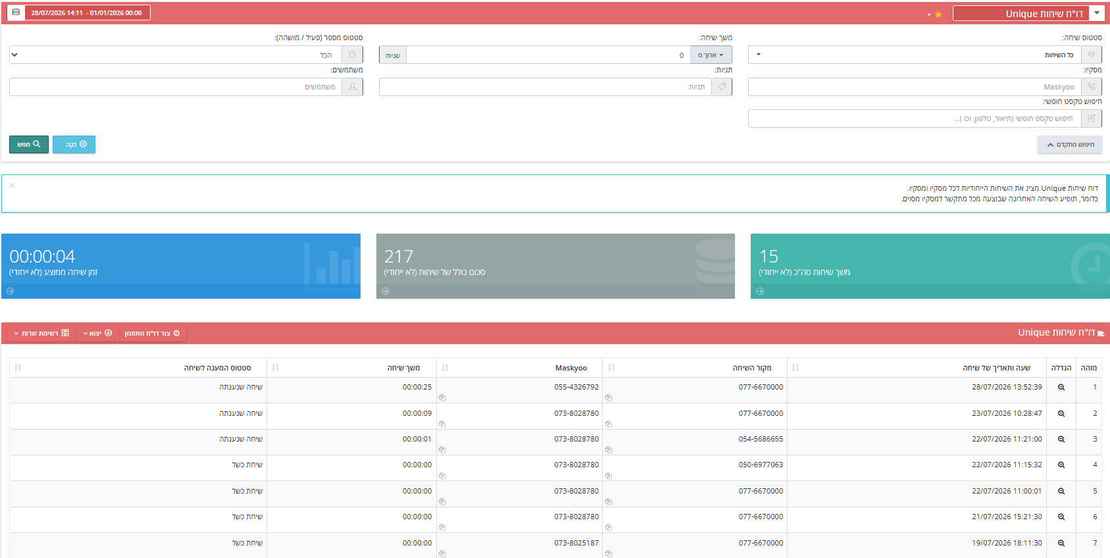Click the 'שיחה שנענתה' status in row 1

[241, 387]
